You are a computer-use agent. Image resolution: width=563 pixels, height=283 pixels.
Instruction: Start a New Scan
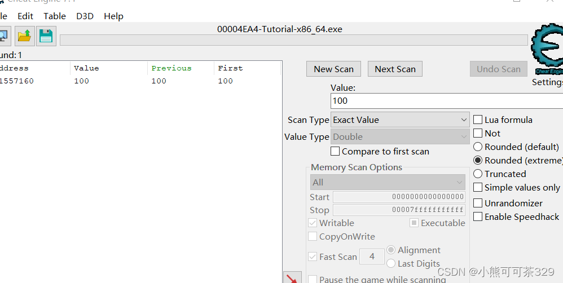[x=333, y=69]
